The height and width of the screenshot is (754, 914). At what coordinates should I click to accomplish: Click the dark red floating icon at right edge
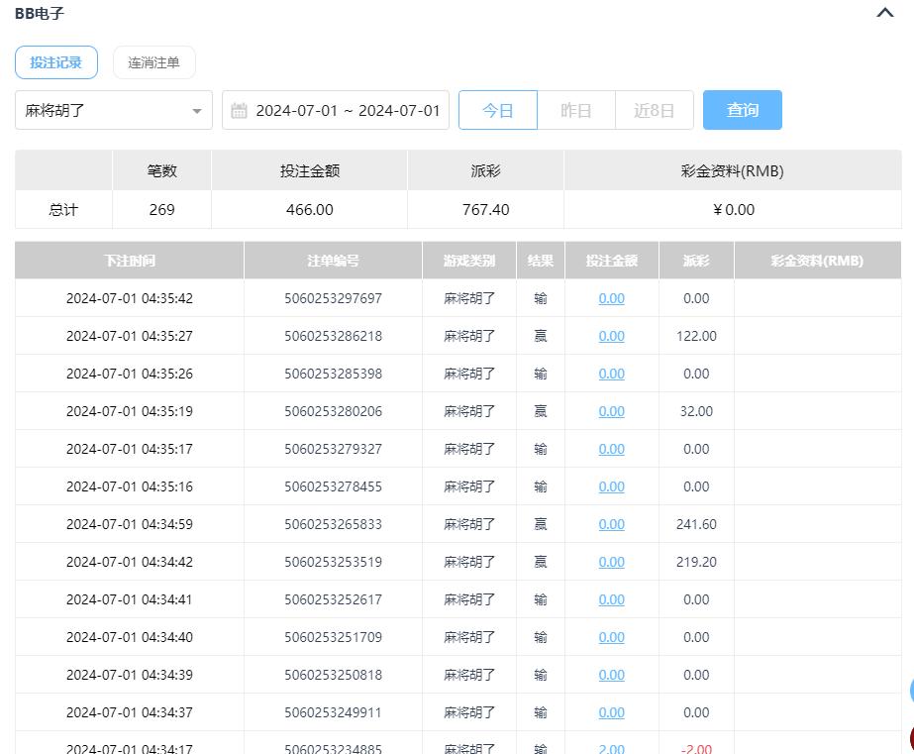tap(910, 737)
